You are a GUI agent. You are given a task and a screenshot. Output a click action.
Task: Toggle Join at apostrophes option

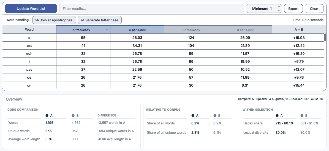click(x=54, y=20)
